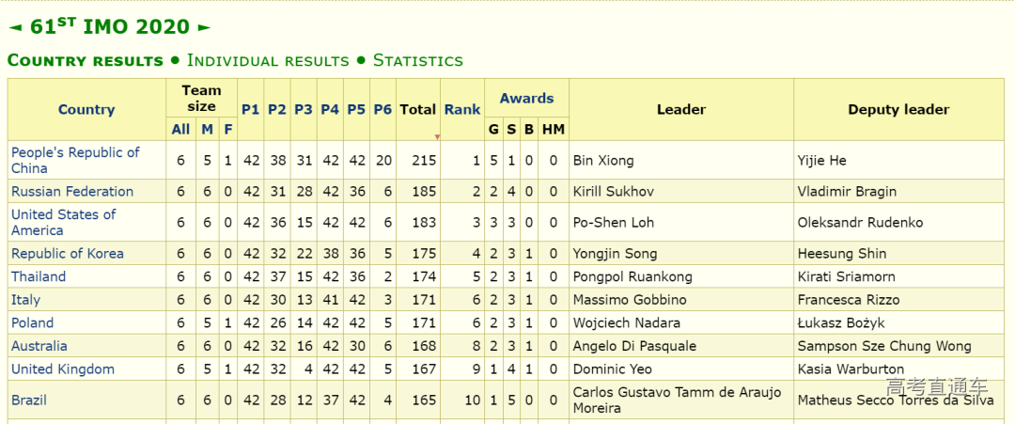Viewport: 1015px width, 424px height.
Task: Open Thailand country link
Action: 39,276
